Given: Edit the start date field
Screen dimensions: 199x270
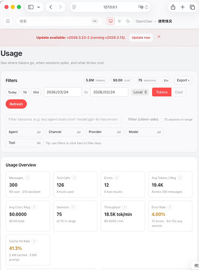Looking at the screenshot, I should pyautogui.click(x=63, y=92).
